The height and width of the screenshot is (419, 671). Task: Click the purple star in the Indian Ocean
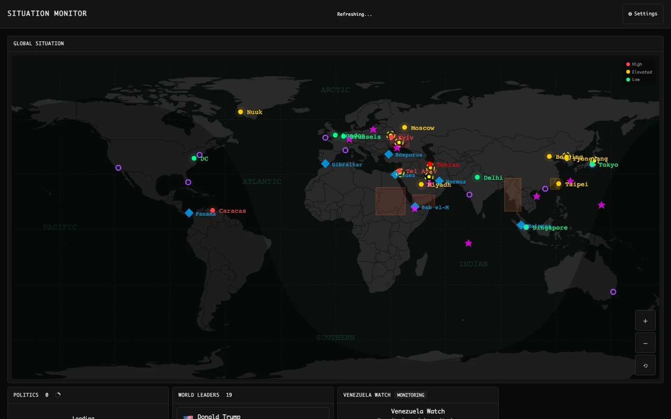(468, 243)
